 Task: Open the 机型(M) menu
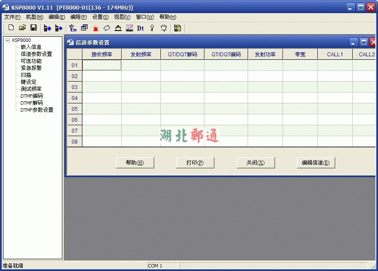34,17
